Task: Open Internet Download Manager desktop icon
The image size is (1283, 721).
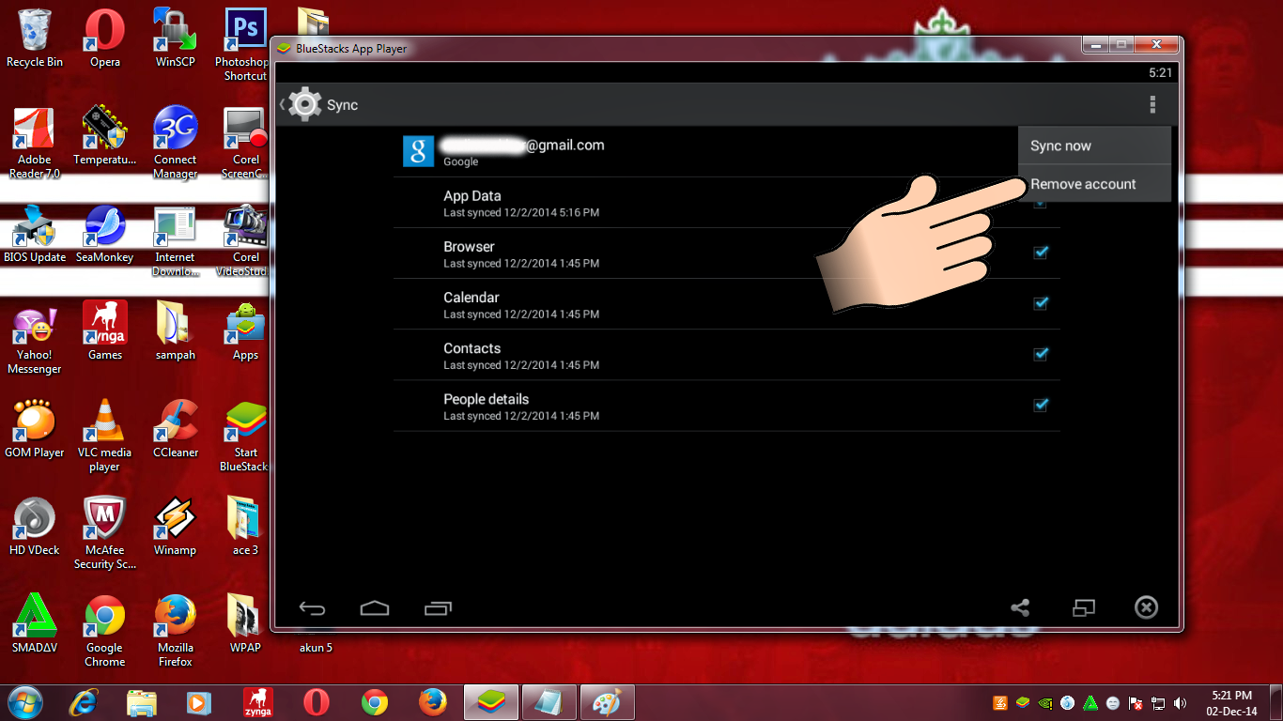Action: pyautogui.click(x=175, y=240)
